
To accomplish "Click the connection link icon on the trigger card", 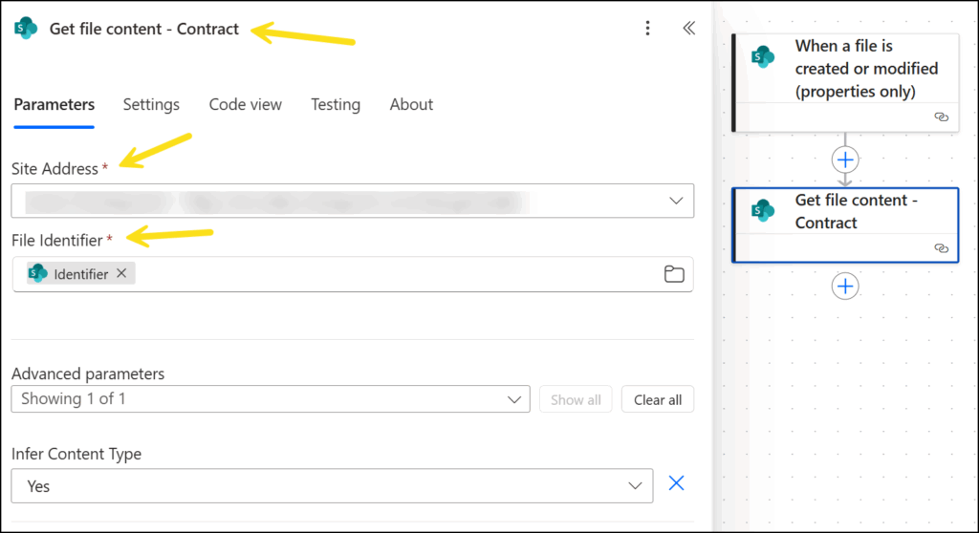I will coord(941,117).
